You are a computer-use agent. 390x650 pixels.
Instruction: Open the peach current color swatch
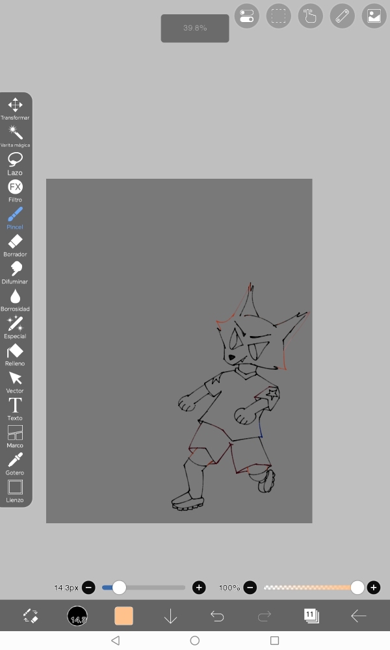124,616
